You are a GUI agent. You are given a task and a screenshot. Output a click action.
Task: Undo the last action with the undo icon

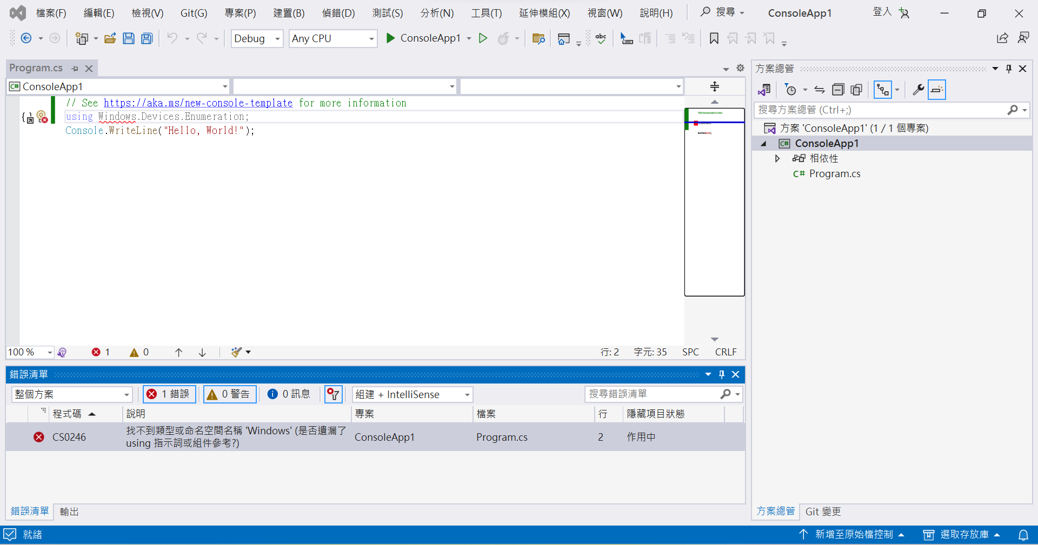[x=172, y=38]
